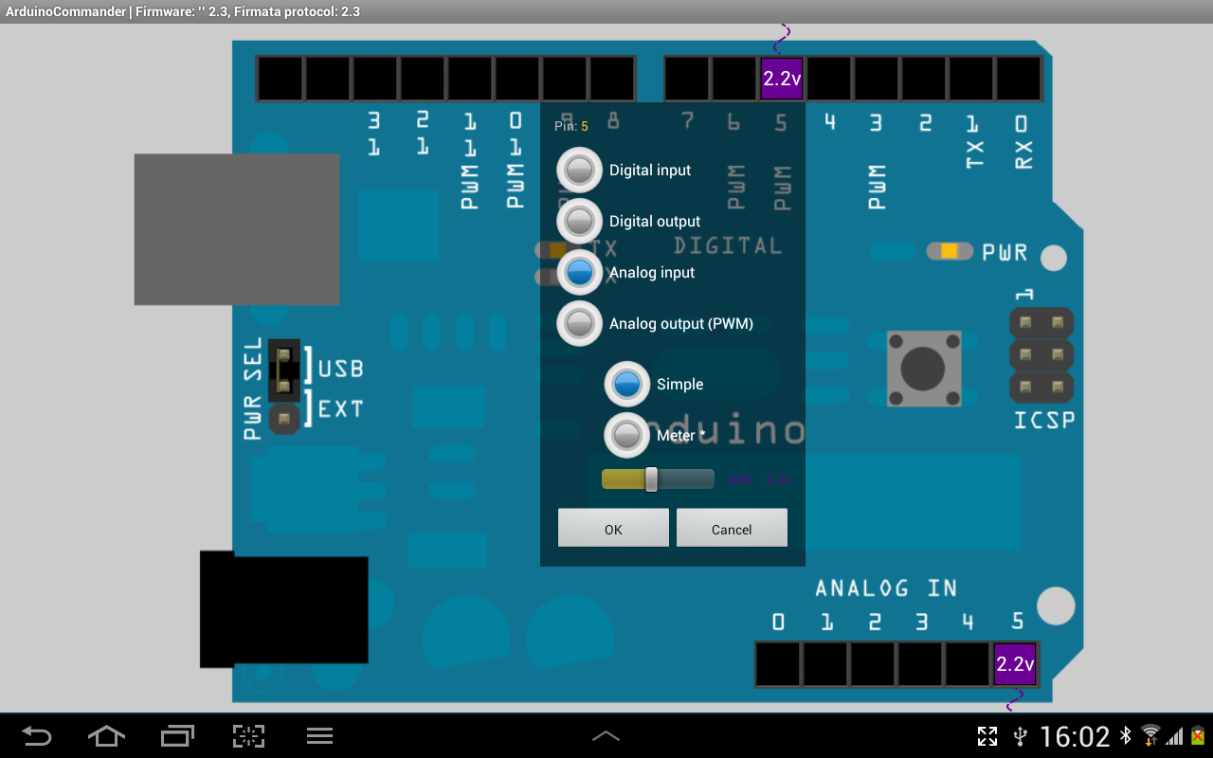This screenshot has width=1213, height=758.
Task: Tap the analog in pin 2 square
Action: [x=873, y=664]
